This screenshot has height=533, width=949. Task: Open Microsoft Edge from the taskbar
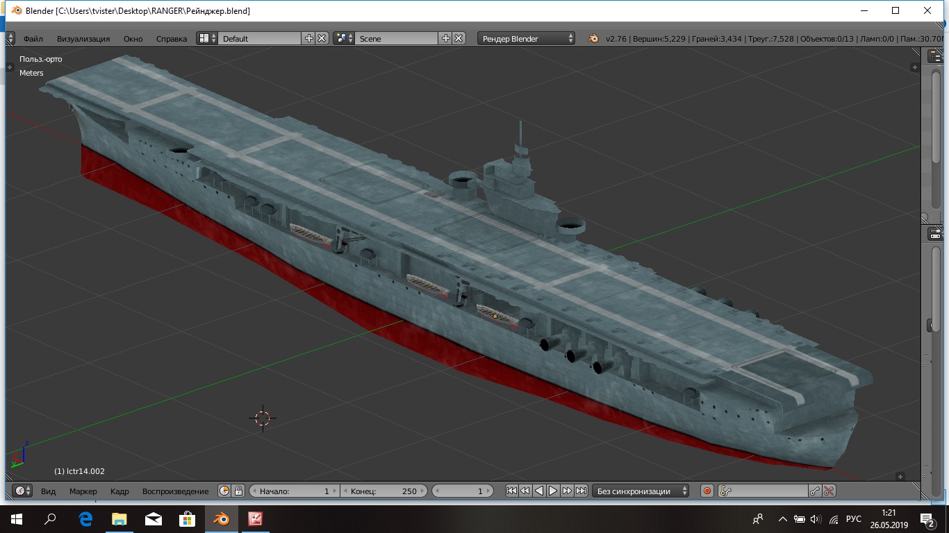click(x=85, y=518)
